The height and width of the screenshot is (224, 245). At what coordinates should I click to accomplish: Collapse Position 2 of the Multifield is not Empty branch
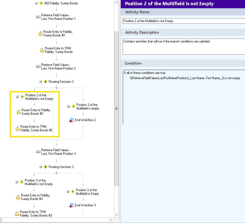click(17, 97)
